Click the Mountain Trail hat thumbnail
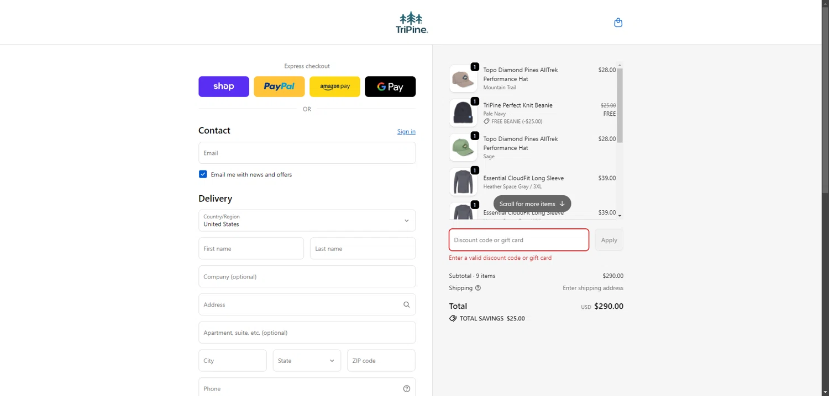This screenshot has height=396, width=829. pos(463,79)
